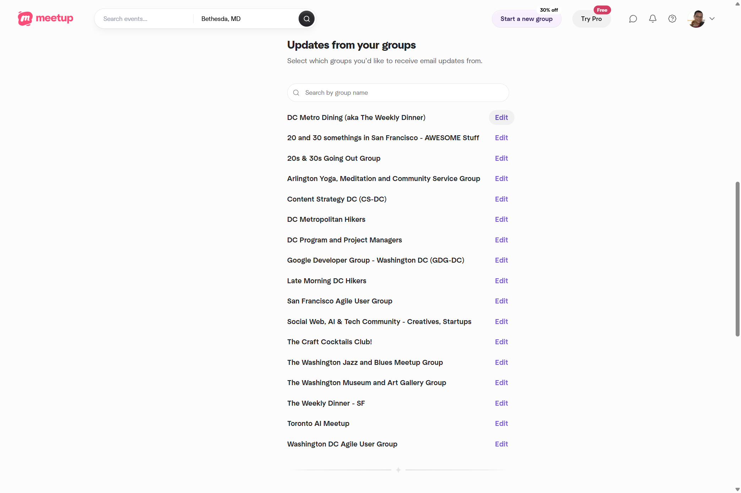Edit 20s & 30s Going Out Group
Image resolution: width=741 pixels, height=493 pixels.
[x=501, y=158]
